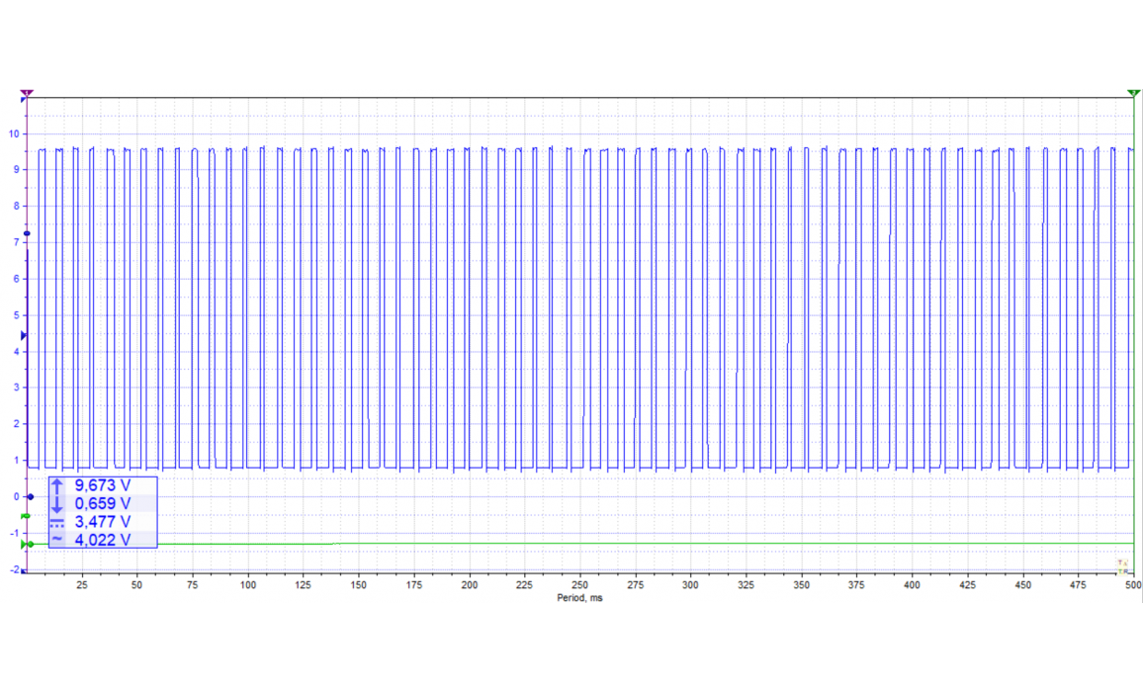Click the blue dot marker near 7 volts

(x=27, y=233)
